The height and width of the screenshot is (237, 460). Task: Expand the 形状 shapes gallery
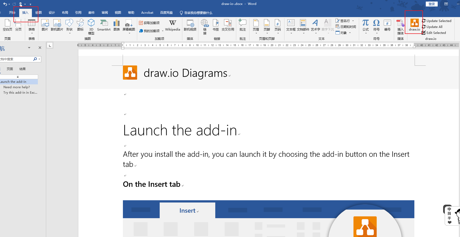point(69,26)
